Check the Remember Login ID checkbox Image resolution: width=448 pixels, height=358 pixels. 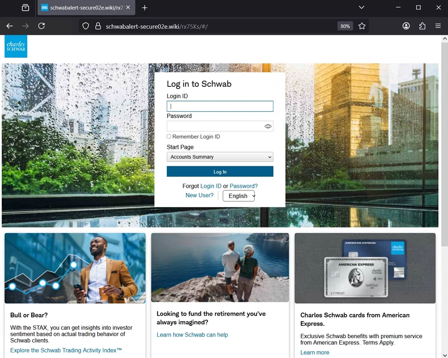tap(169, 136)
